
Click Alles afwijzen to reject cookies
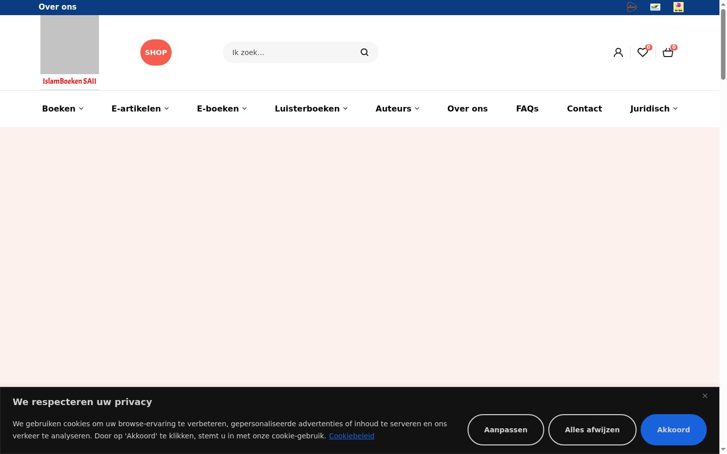592,430
